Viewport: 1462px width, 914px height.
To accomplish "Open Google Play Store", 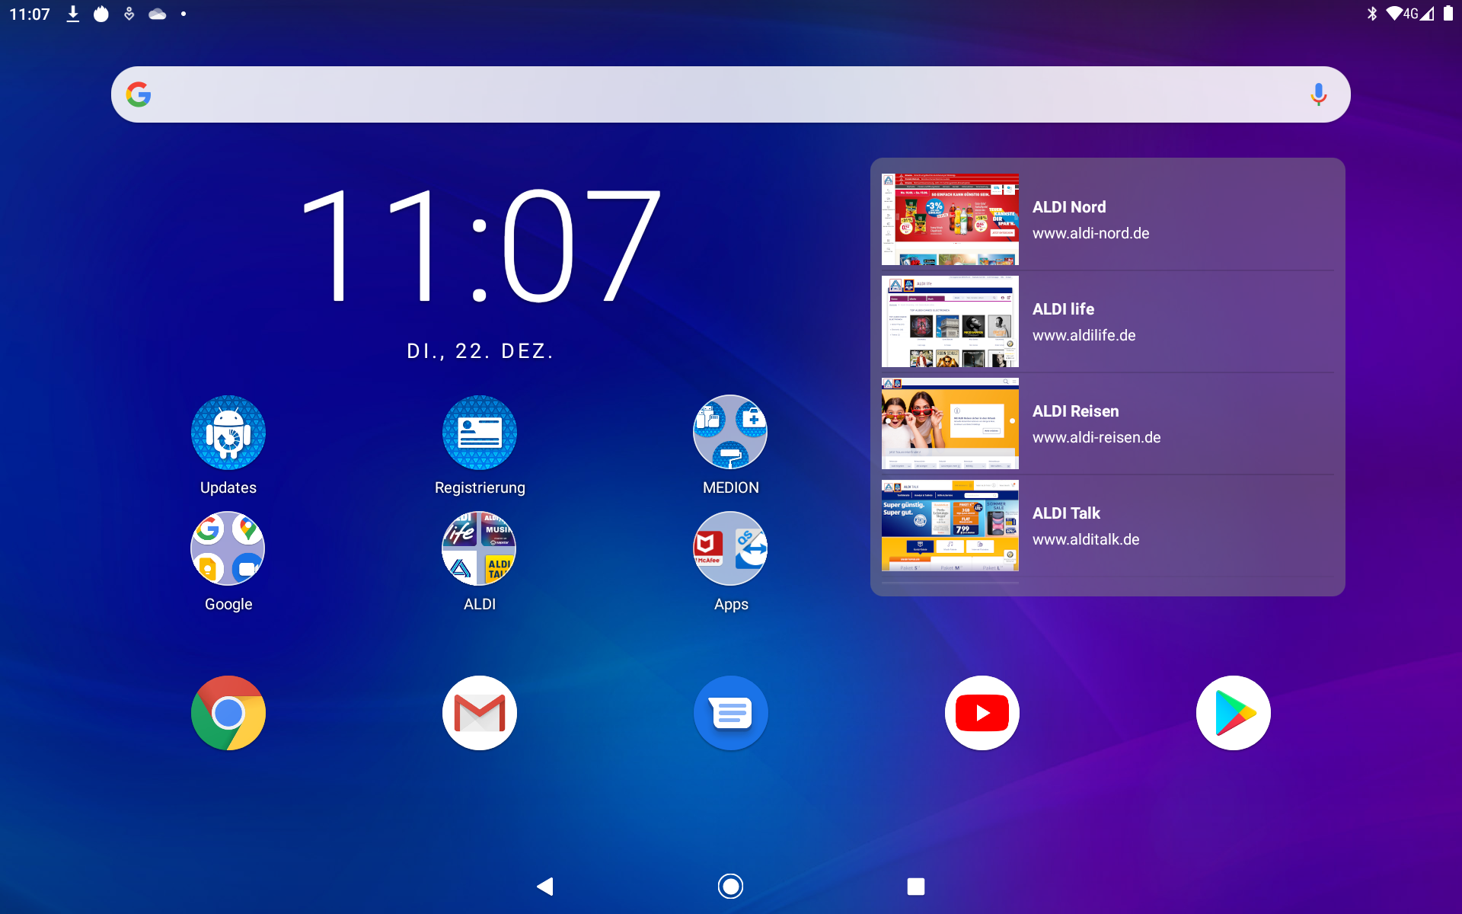I will pos(1234,714).
